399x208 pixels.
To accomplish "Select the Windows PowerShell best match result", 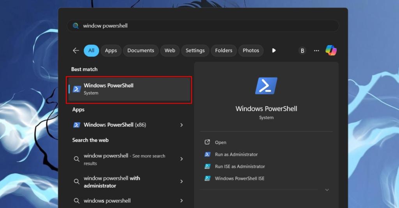I will coord(129,89).
